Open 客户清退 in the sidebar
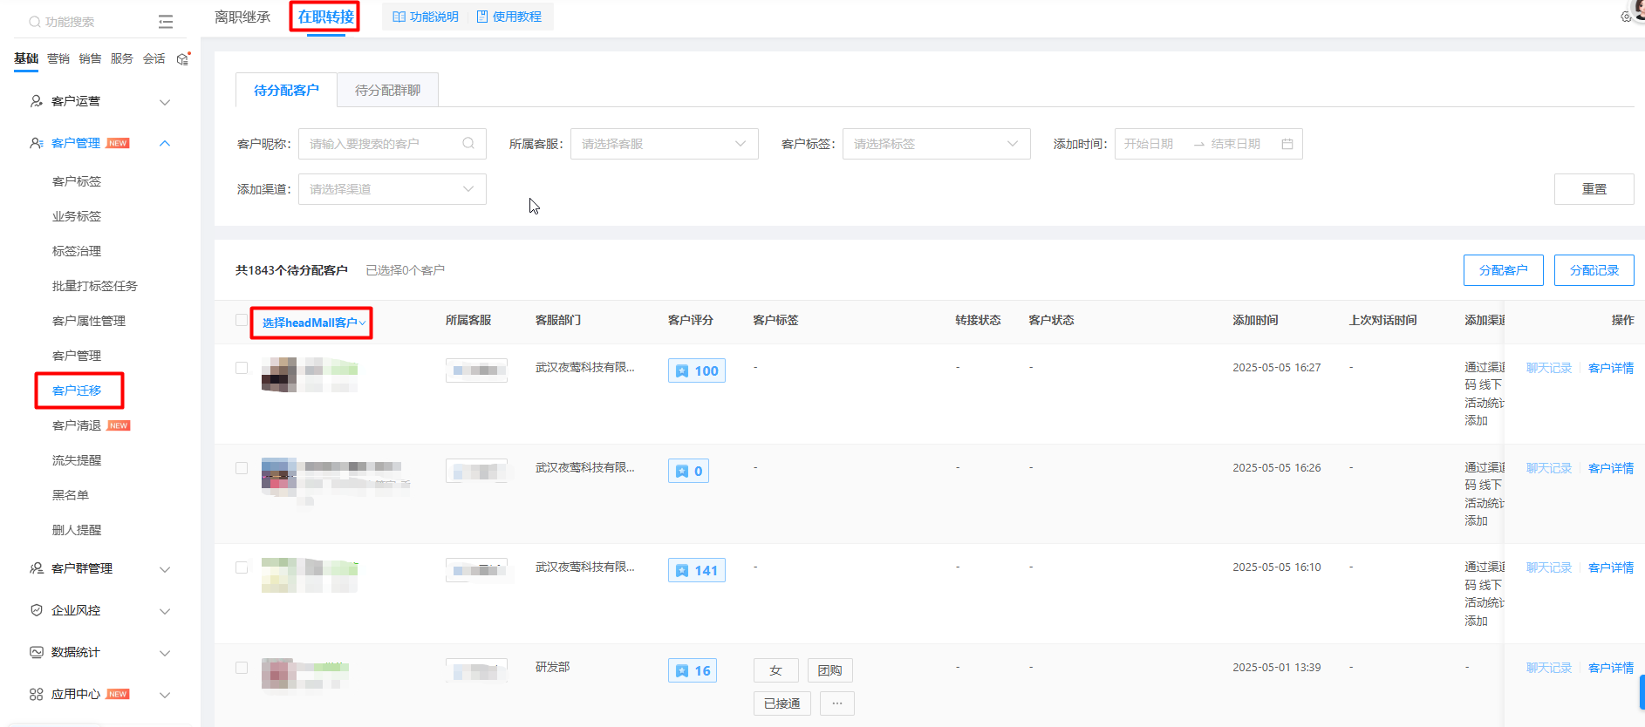1645x727 pixels. click(77, 425)
